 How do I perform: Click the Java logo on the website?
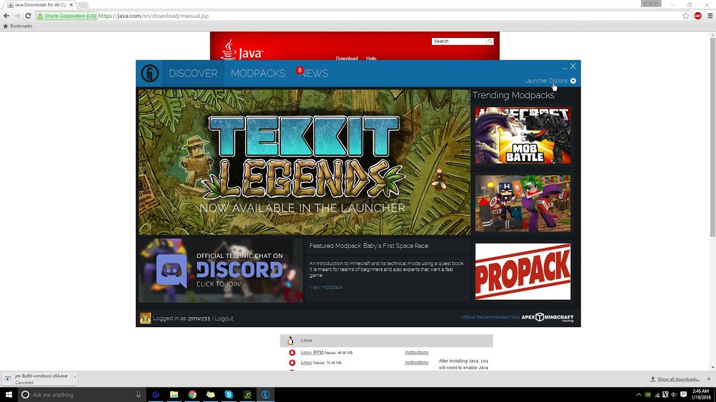point(242,49)
